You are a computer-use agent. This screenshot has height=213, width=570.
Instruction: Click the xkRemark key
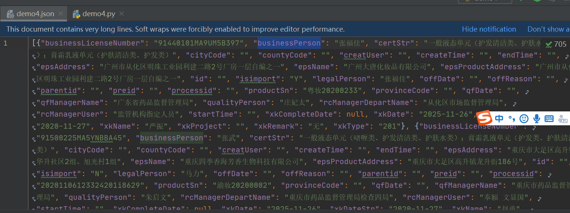[276, 126]
